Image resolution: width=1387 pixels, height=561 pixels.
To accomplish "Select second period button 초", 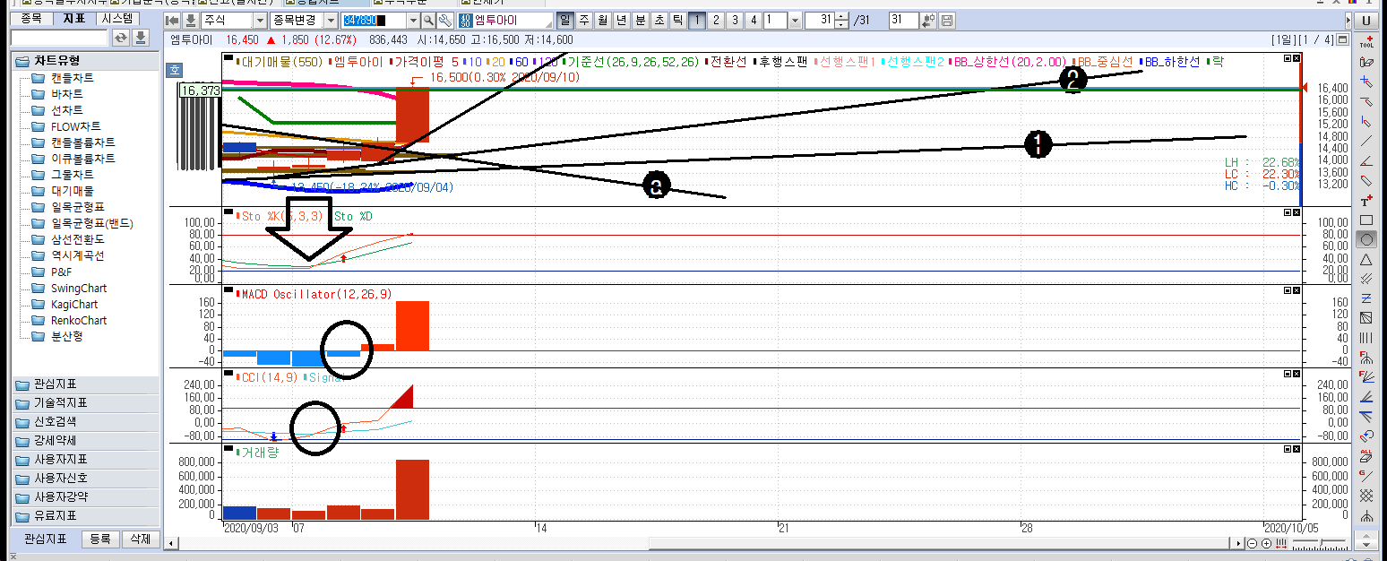I will pos(659,20).
